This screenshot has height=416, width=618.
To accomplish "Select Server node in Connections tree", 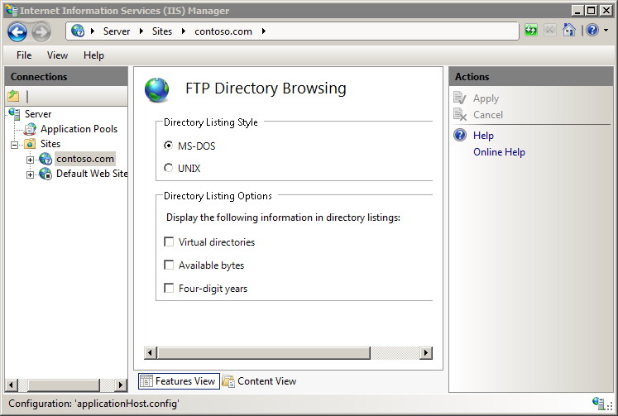I will coord(38,114).
